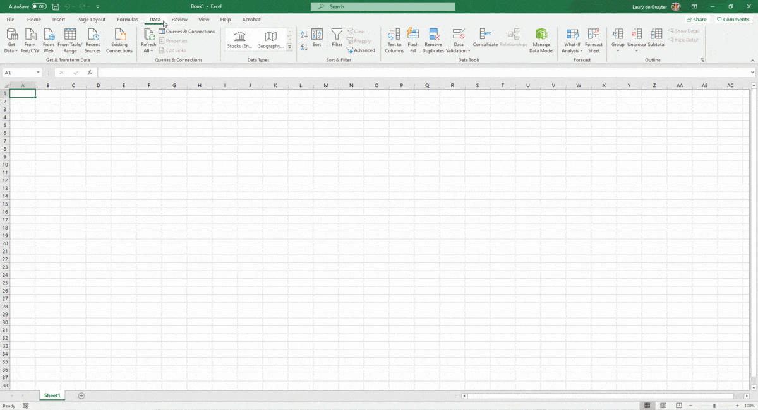Viewport: 758px width, 410px height.
Task: Customize Quick Access Toolbar dropdown
Action: (98, 6)
